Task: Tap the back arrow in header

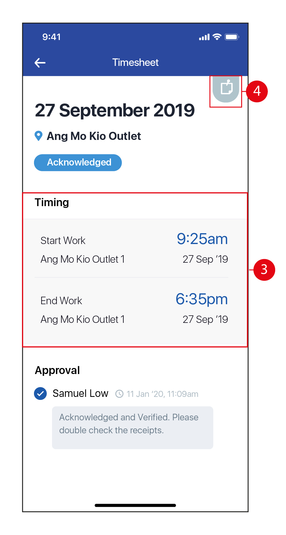Action: pyautogui.click(x=40, y=63)
